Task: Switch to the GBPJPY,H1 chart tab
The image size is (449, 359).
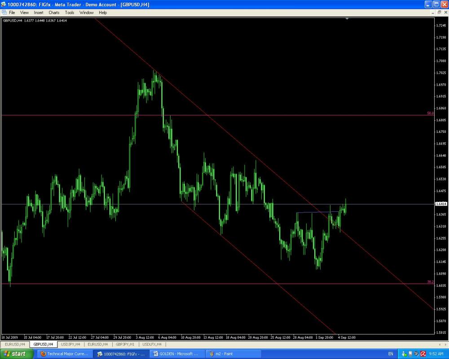Action: coord(125,344)
